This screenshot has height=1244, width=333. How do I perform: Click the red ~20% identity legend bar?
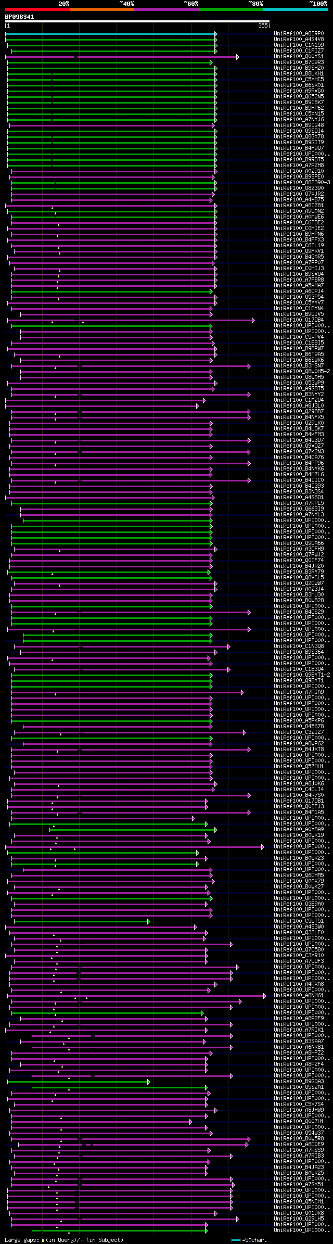(x=37, y=9)
